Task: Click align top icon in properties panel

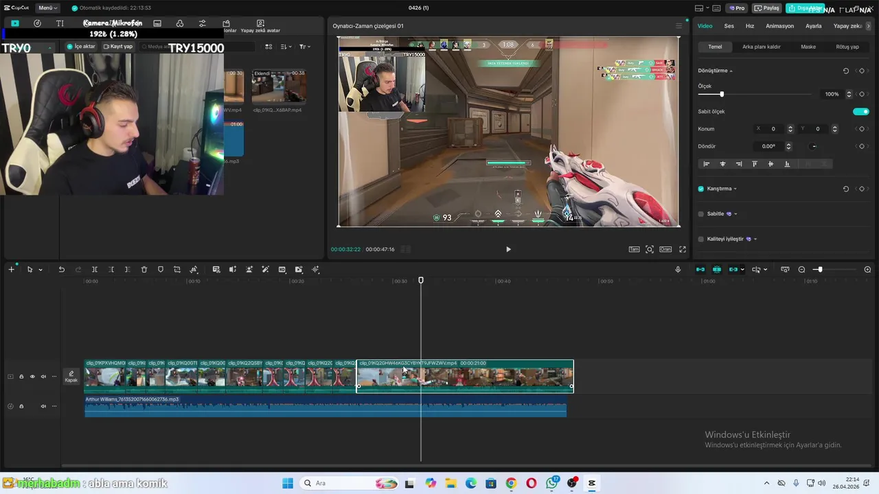Action: coord(755,164)
